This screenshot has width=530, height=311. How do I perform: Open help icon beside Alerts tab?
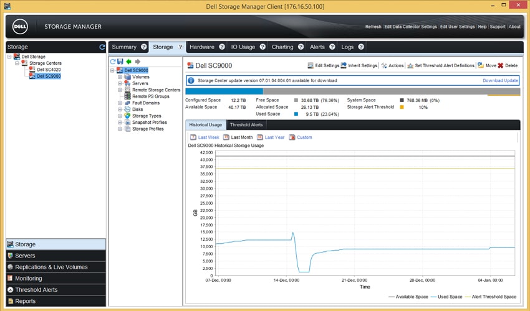pos(332,47)
